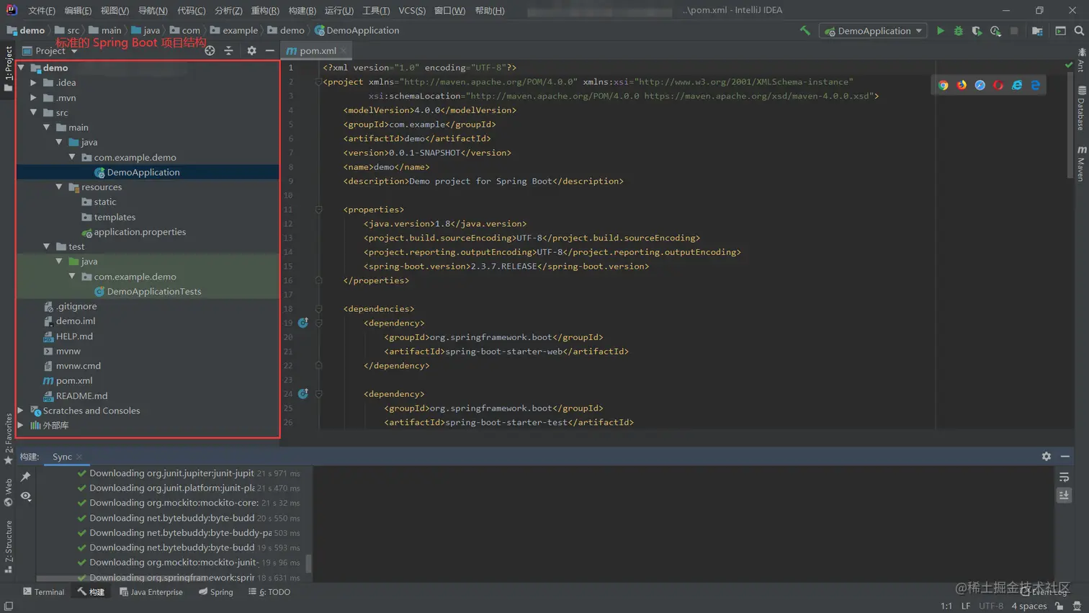Open pom.xml in Internet Explorer

click(x=1017, y=85)
